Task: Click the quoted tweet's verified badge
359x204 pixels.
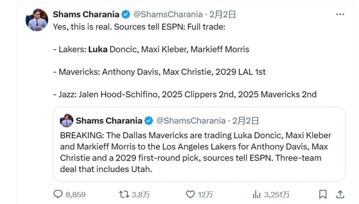Action: coord(148,121)
